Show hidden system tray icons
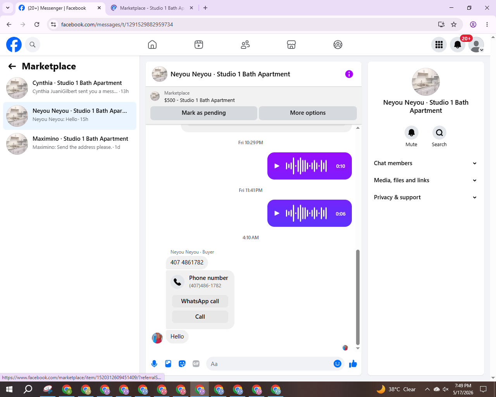Screen dimensions: 496x397 click(427, 389)
